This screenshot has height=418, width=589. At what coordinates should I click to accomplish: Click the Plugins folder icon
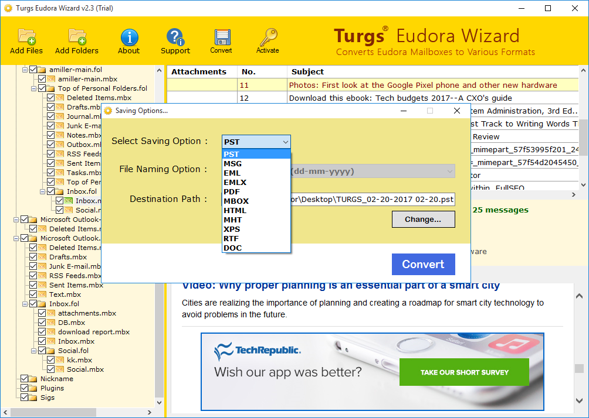pos(33,388)
